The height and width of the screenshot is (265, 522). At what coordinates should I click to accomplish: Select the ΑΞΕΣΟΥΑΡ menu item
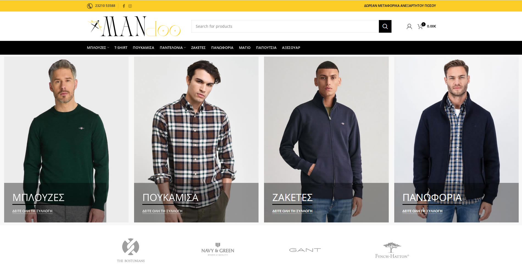coord(291,48)
